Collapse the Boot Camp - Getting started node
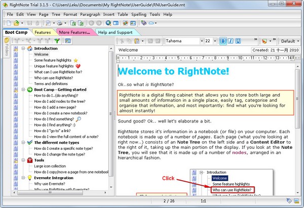304x208 pixels. (23, 90)
